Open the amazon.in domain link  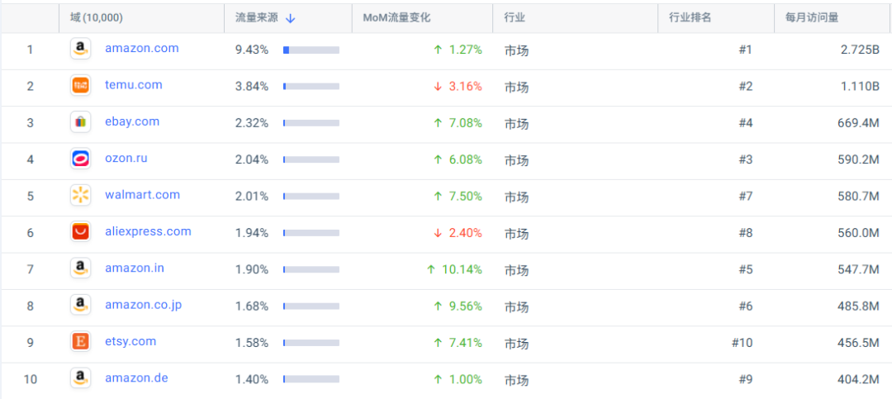[x=135, y=268]
